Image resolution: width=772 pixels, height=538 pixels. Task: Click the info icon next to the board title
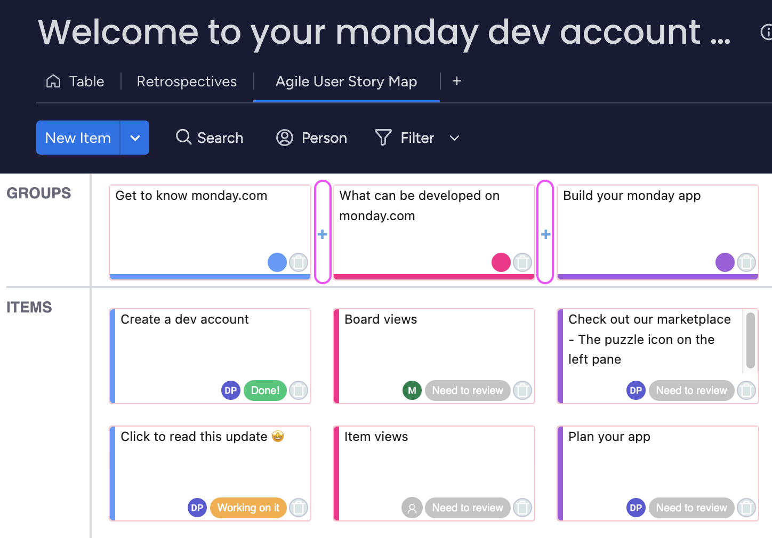coord(767,33)
